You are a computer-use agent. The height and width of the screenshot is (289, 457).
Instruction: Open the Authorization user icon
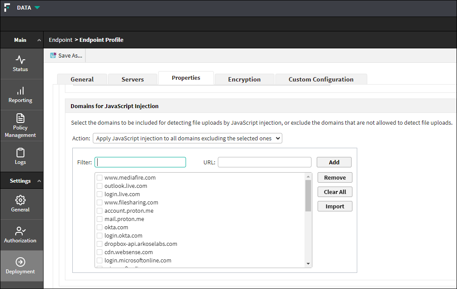click(x=20, y=231)
